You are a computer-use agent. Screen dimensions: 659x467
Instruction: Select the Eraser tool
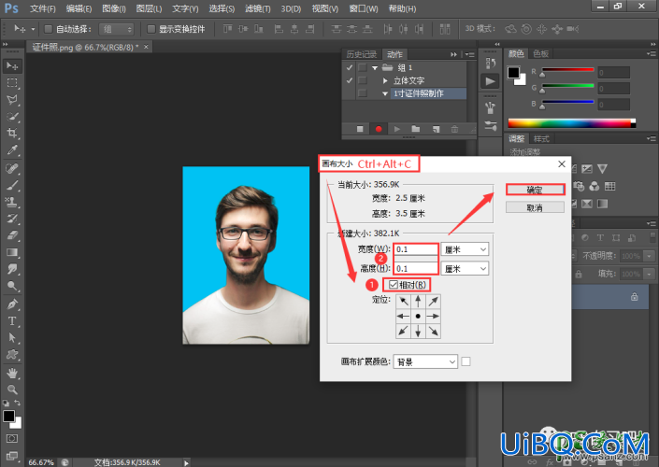point(12,235)
